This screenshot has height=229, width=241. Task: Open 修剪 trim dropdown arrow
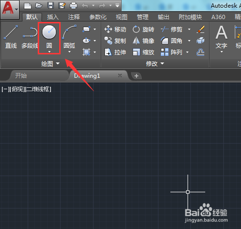pos(189,29)
